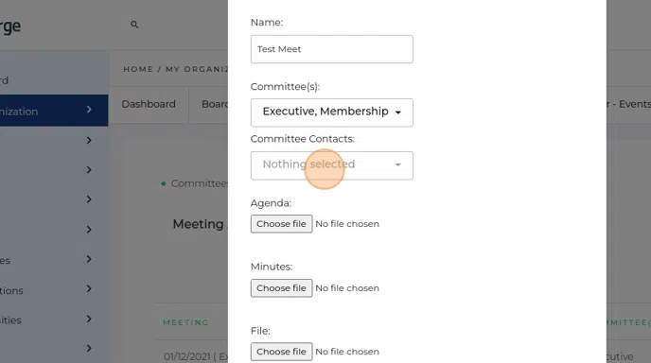This screenshot has width=651, height=363.
Task: Click the bottom-most sidebar chevron arrow
Action: click(89, 349)
